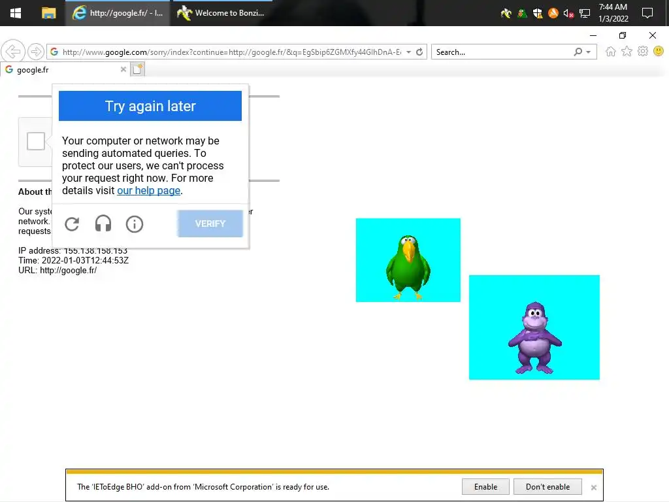Image resolution: width=669 pixels, height=502 pixels.
Task: Click the Google favicon in address bar
Action: [x=54, y=52]
